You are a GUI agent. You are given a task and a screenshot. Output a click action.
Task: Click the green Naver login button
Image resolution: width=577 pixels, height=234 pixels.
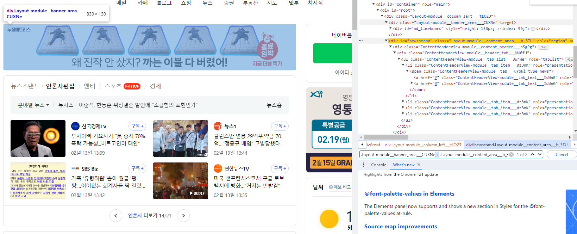332,53
